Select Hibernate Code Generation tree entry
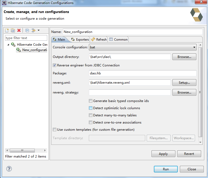This screenshot has height=178, width=208. tap(29, 45)
